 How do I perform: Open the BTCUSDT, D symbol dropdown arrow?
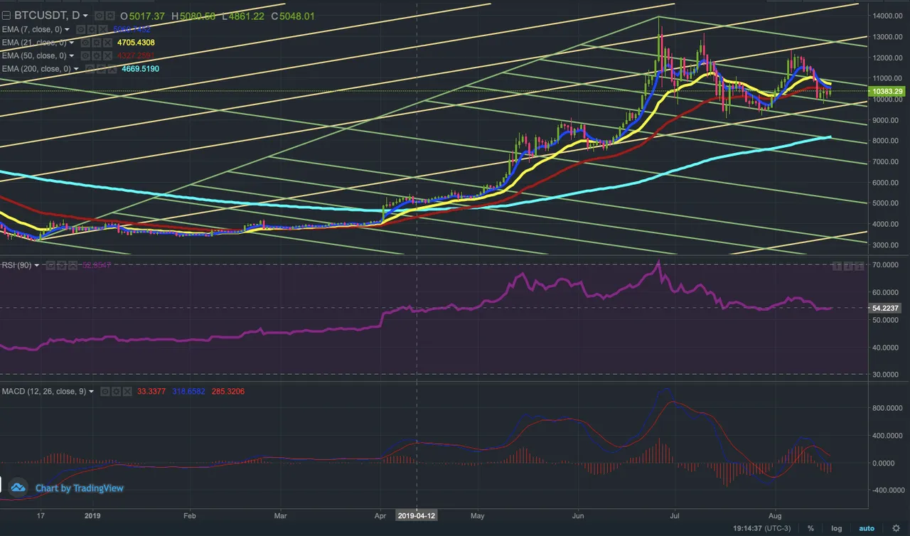pos(86,15)
